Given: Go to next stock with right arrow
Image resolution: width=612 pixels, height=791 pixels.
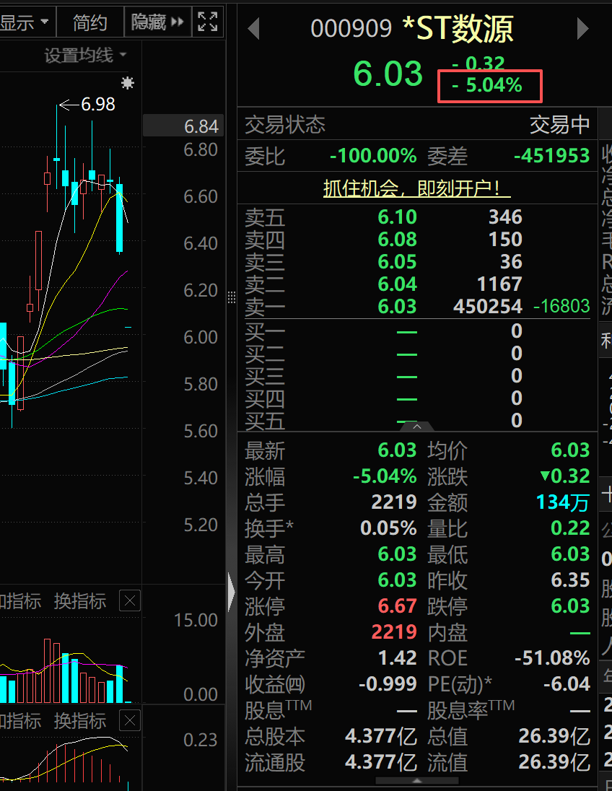Looking at the screenshot, I should [582, 29].
